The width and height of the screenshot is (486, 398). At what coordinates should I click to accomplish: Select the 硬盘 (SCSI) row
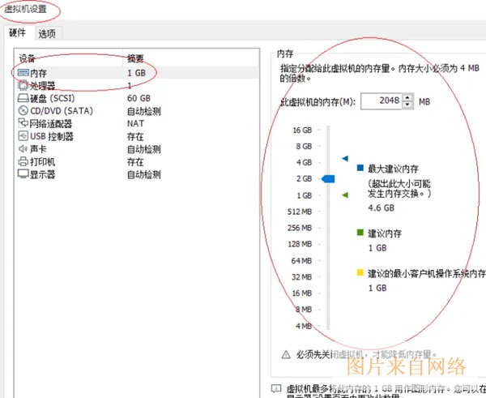pyautogui.click(x=136, y=98)
